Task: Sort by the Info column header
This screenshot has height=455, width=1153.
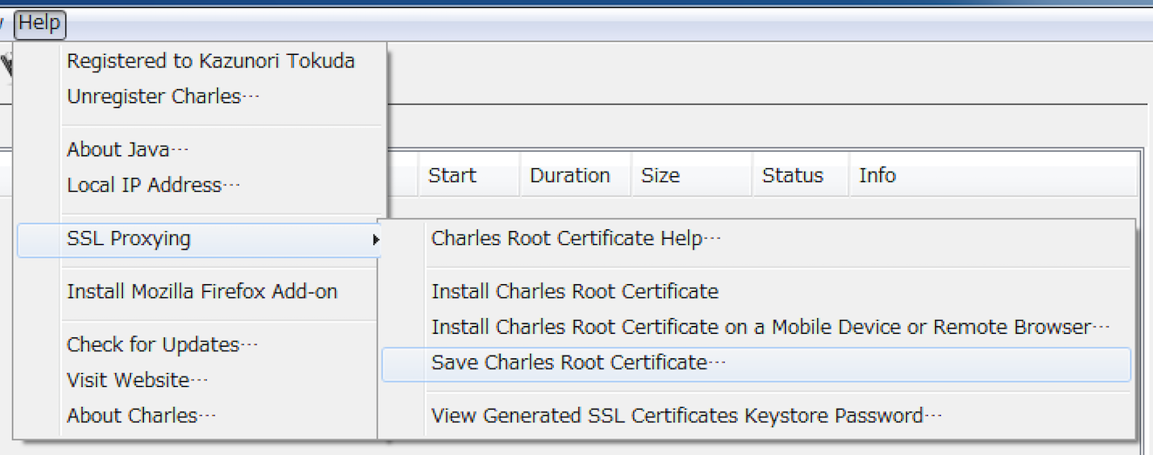Action: point(993,176)
